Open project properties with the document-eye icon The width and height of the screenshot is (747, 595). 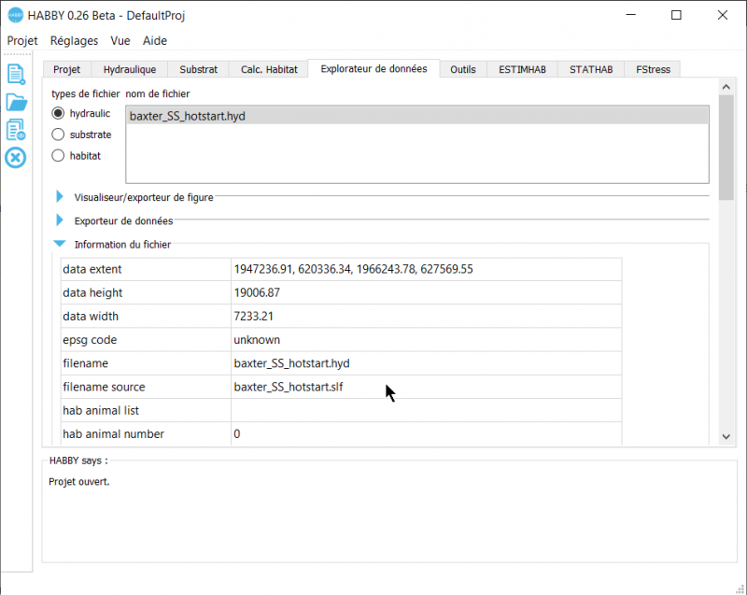pos(15,130)
